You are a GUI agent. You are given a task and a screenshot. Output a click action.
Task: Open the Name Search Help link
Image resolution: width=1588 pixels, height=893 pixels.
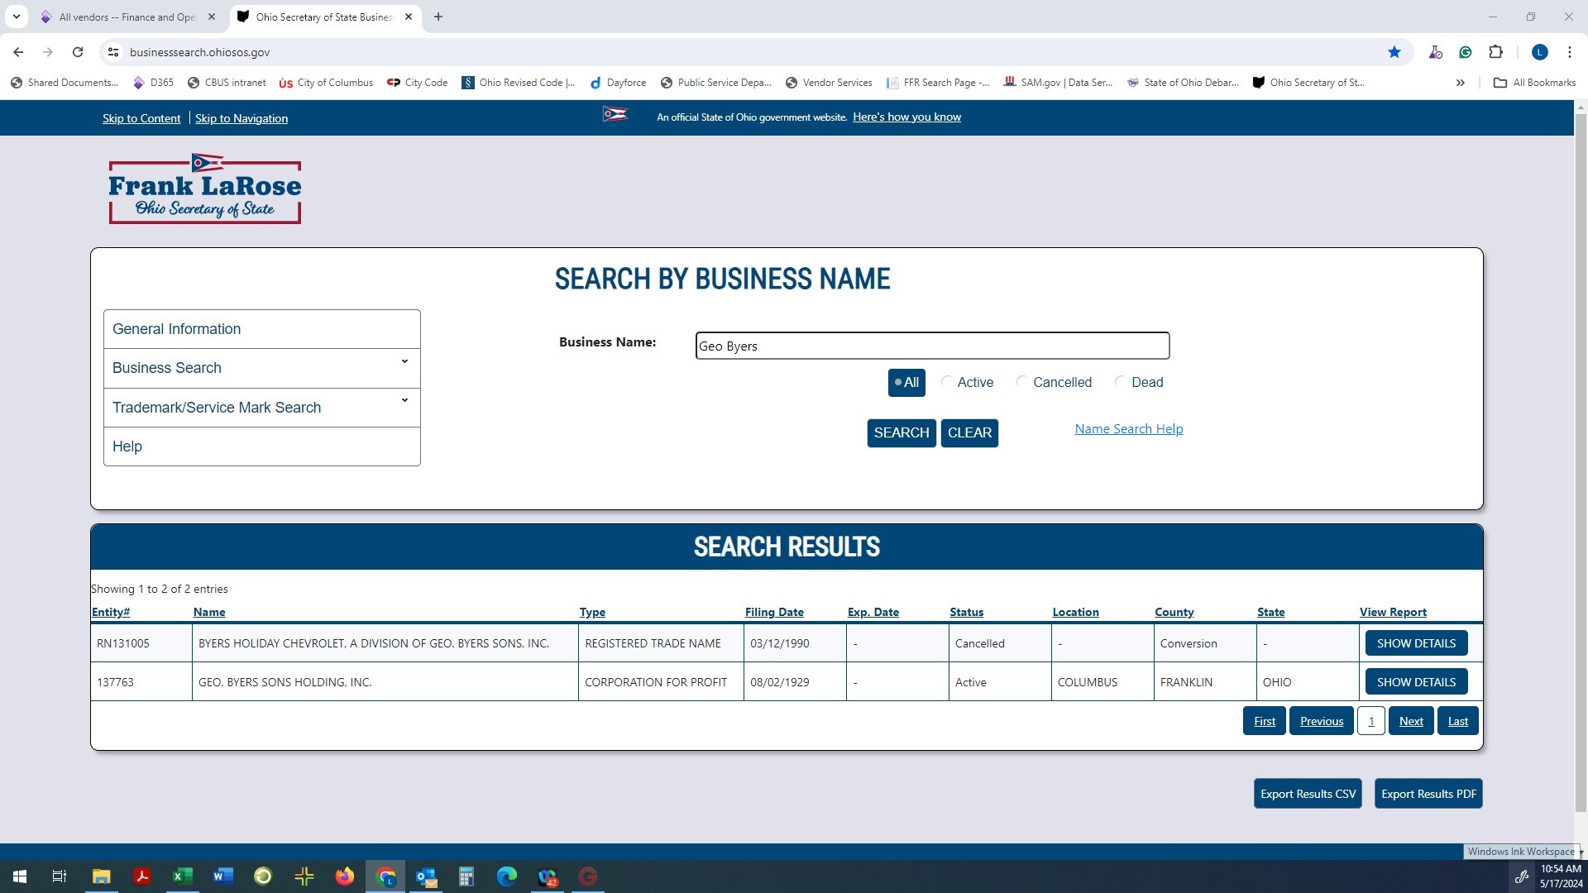1128,428
